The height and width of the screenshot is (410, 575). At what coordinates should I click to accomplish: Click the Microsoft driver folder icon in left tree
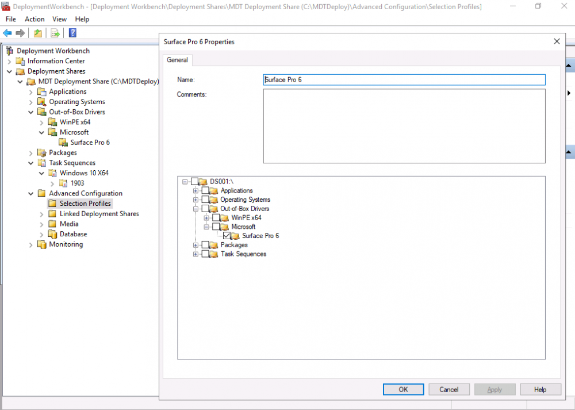pyautogui.click(x=52, y=132)
